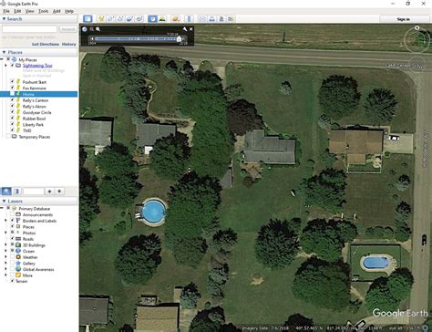This screenshot has height=332, width=432.
Task: Click the Save Image toolbar icon
Action: [221, 19]
